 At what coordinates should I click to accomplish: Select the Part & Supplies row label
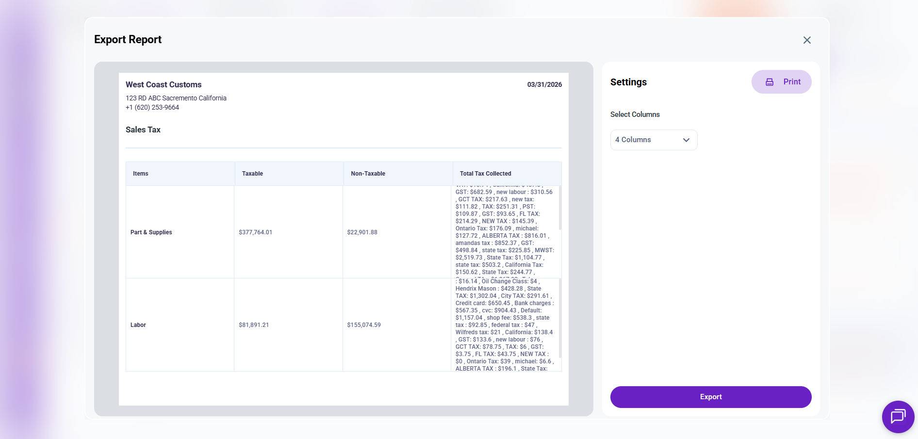click(x=151, y=232)
